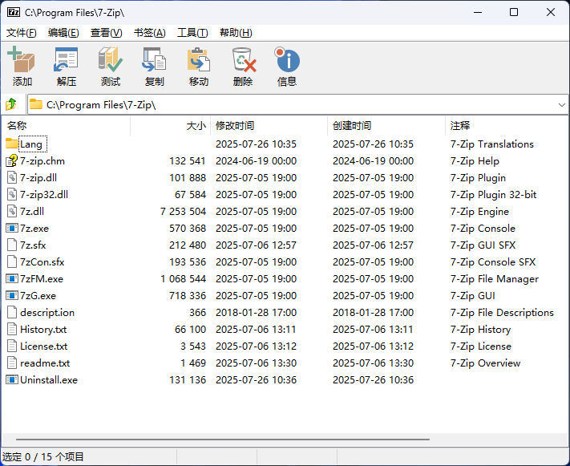570x466 pixels.
Task: Select the History.txt document icon
Action: pyautogui.click(x=12, y=329)
